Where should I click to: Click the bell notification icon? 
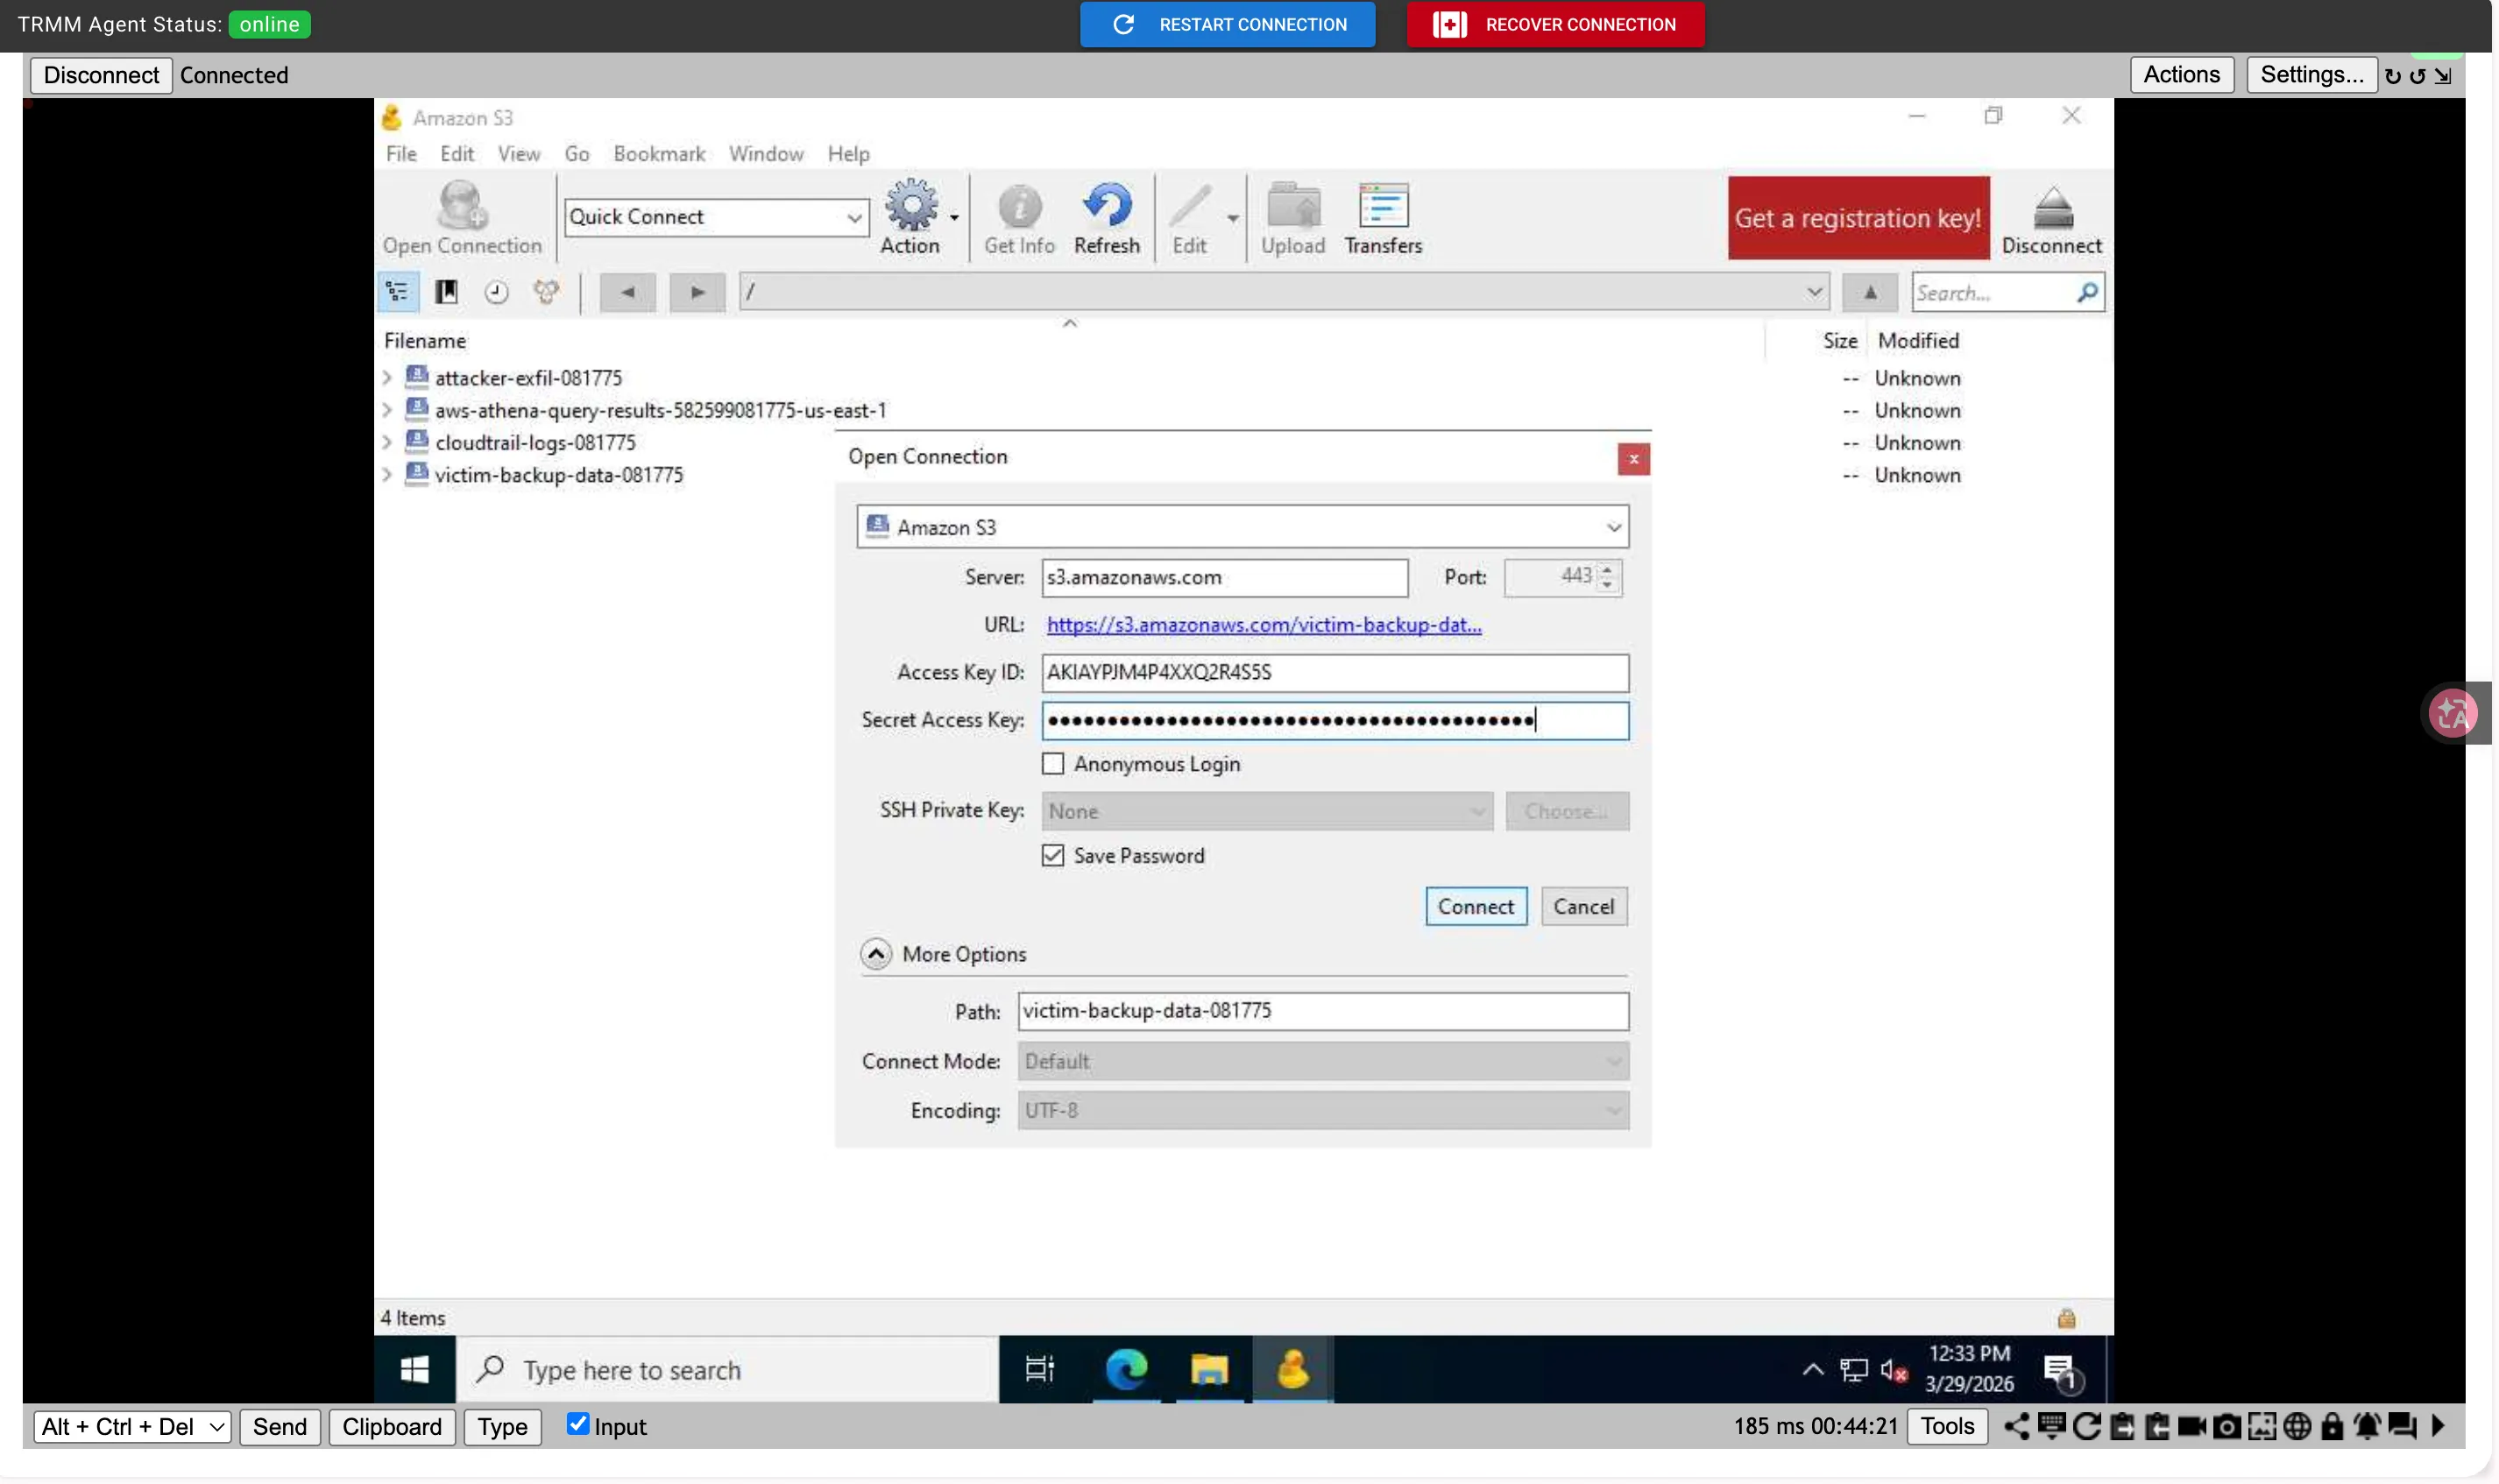click(2367, 1427)
